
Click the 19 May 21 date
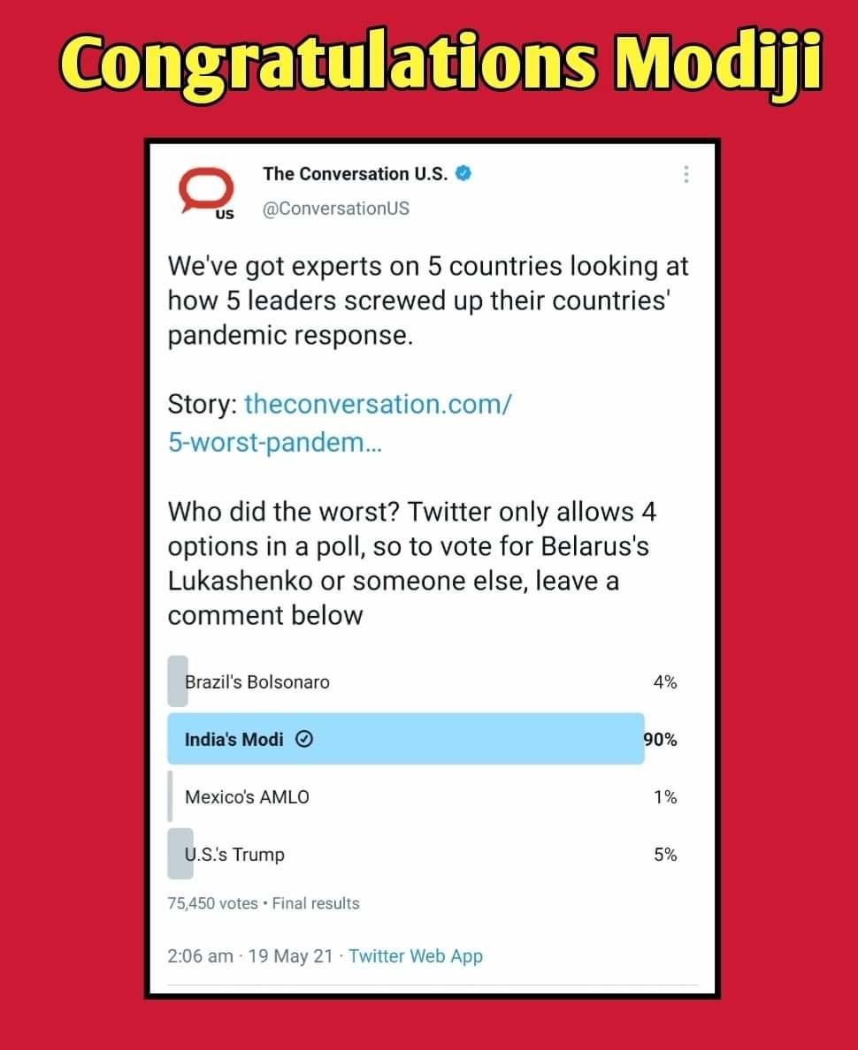(290, 955)
